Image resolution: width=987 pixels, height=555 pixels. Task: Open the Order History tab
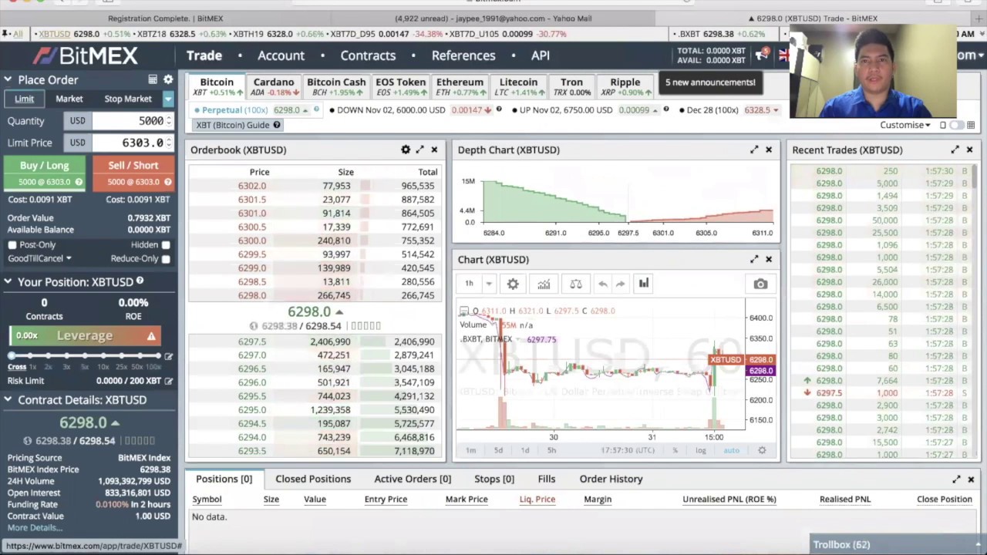(x=611, y=479)
